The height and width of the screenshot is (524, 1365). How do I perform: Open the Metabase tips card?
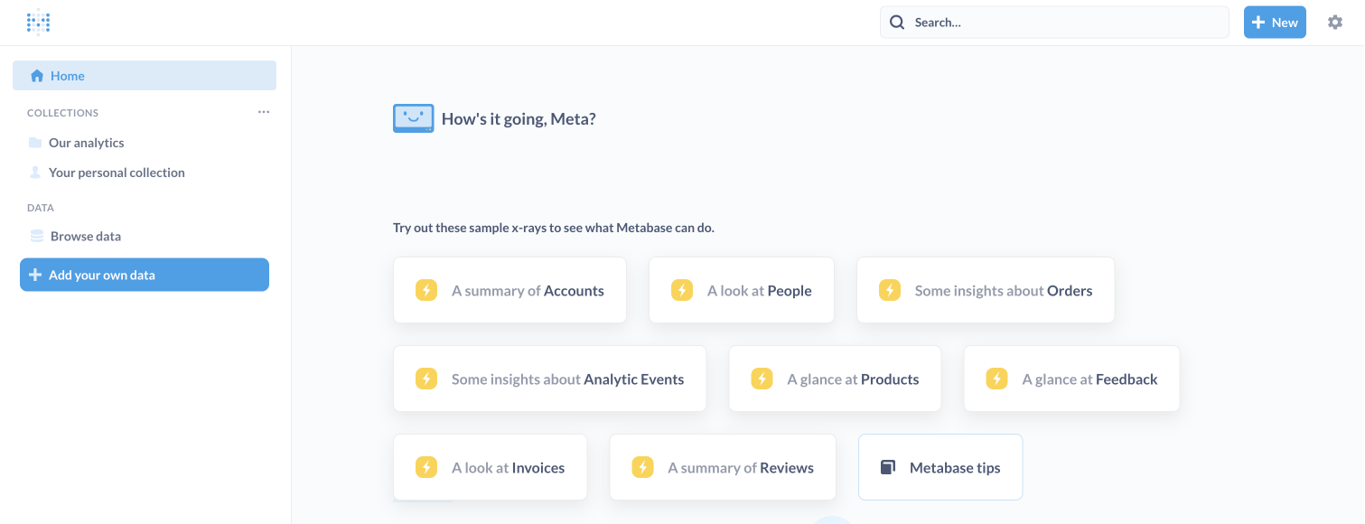(x=940, y=467)
